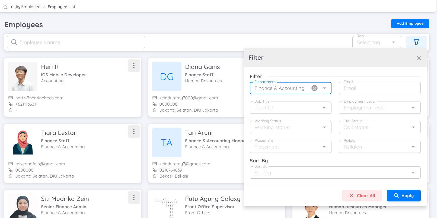437x218 pixels.
Task: Click the search magnifier icon
Action: point(14,42)
